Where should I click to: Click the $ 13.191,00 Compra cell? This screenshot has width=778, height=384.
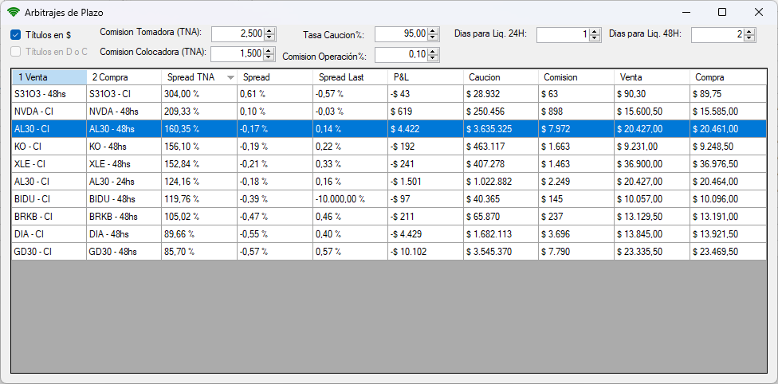[728, 217]
